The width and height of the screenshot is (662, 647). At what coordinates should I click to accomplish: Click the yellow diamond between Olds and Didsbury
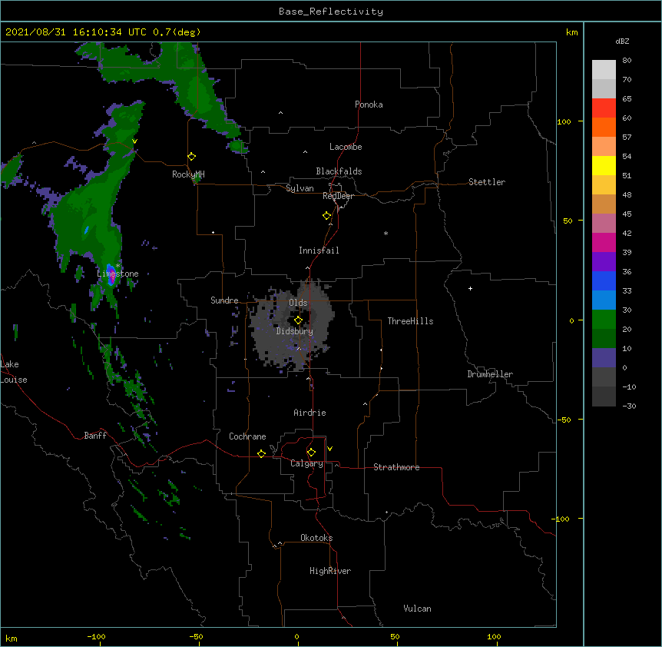pyautogui.click(x=298, y=320)
